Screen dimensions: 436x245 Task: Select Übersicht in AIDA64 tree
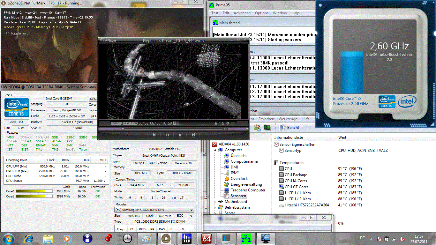239,156
